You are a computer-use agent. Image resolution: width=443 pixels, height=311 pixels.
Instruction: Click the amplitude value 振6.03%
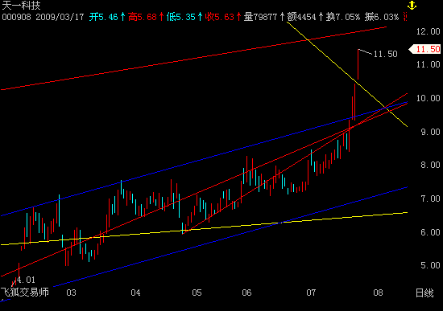click(382, 17)
